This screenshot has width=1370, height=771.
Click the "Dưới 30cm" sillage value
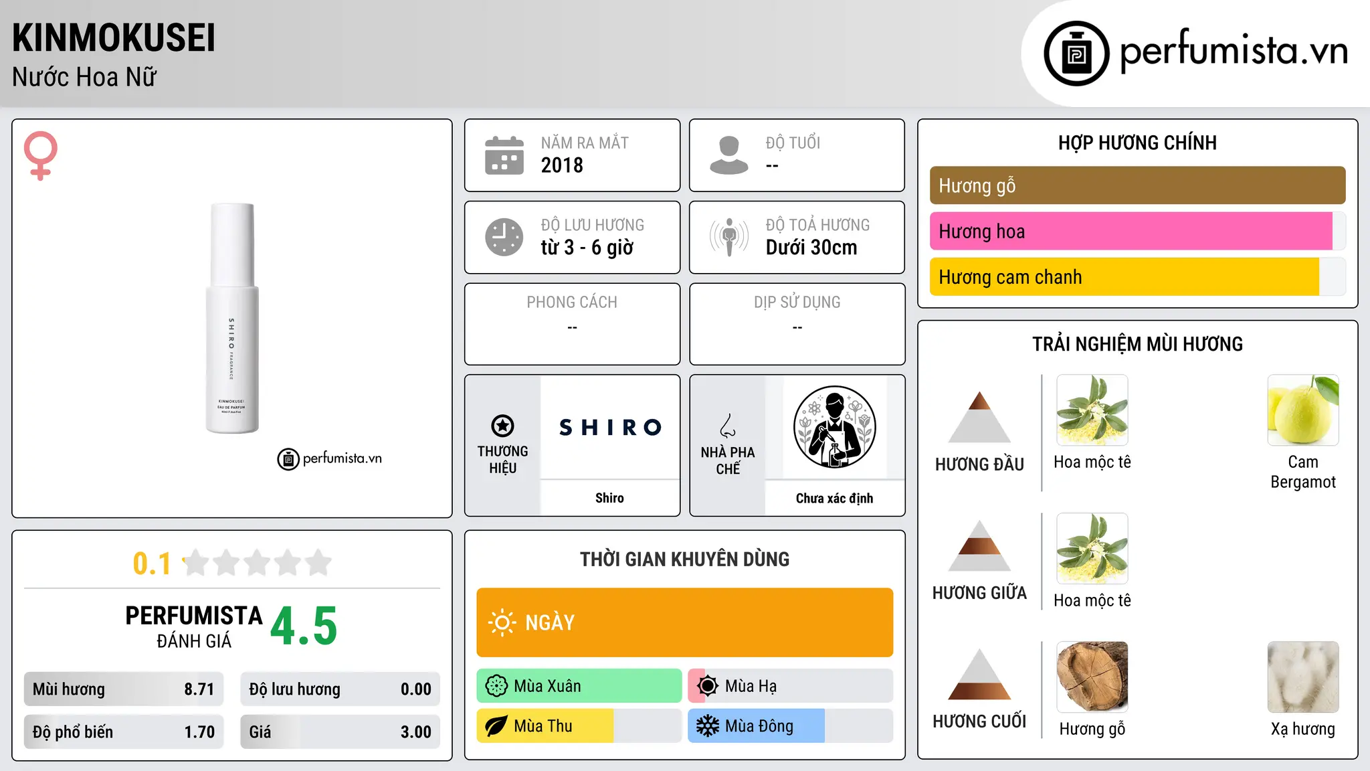811,248
